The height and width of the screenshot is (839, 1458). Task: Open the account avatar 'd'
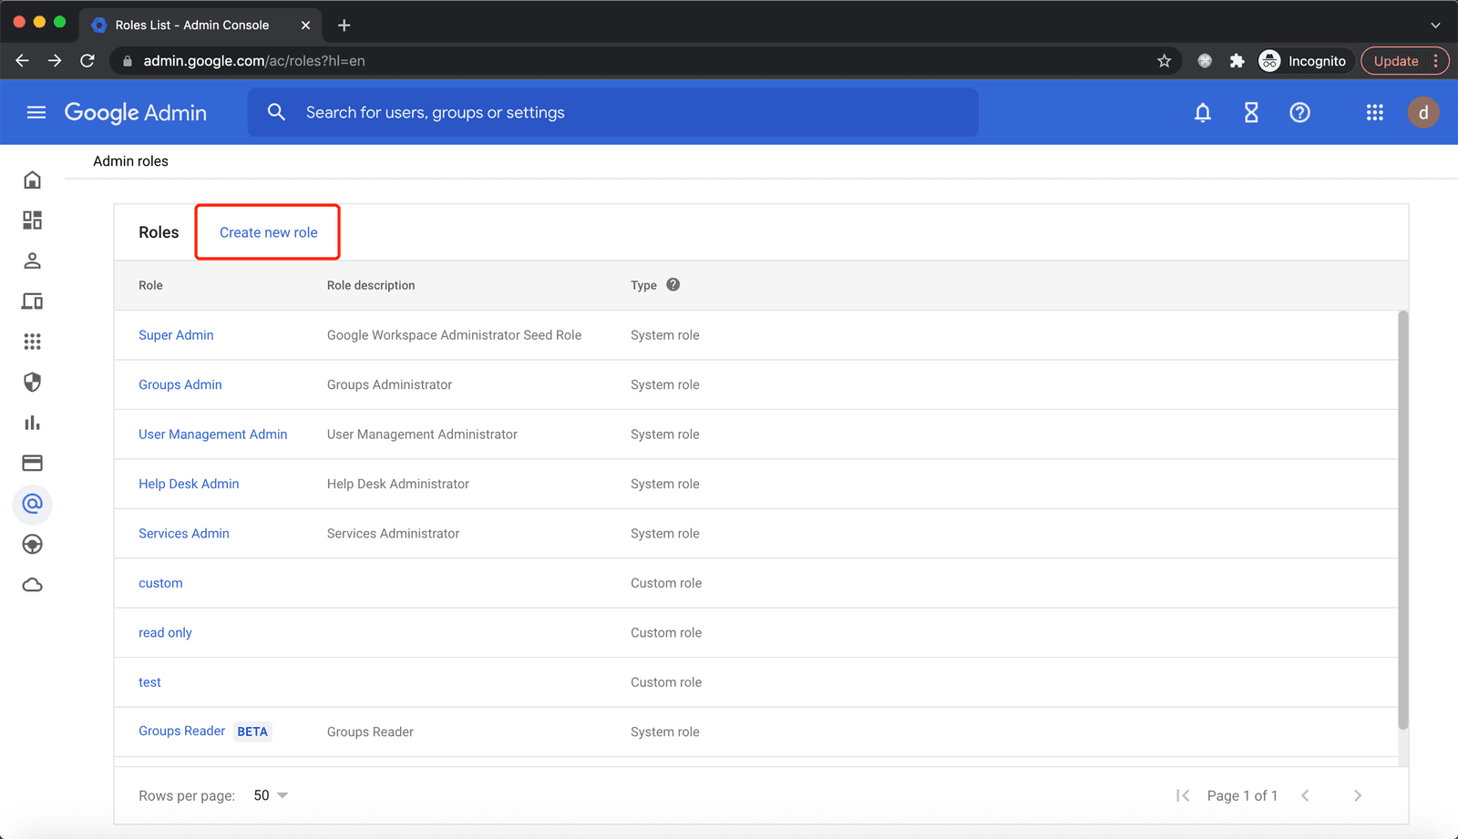click(x=1423, y=112)
